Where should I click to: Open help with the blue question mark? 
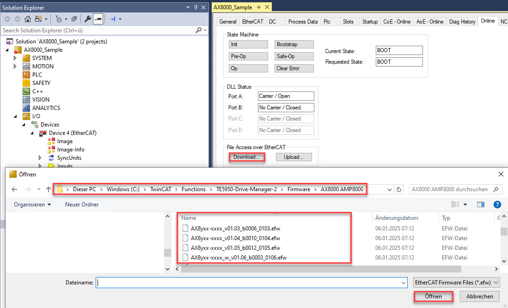(497, 205)
